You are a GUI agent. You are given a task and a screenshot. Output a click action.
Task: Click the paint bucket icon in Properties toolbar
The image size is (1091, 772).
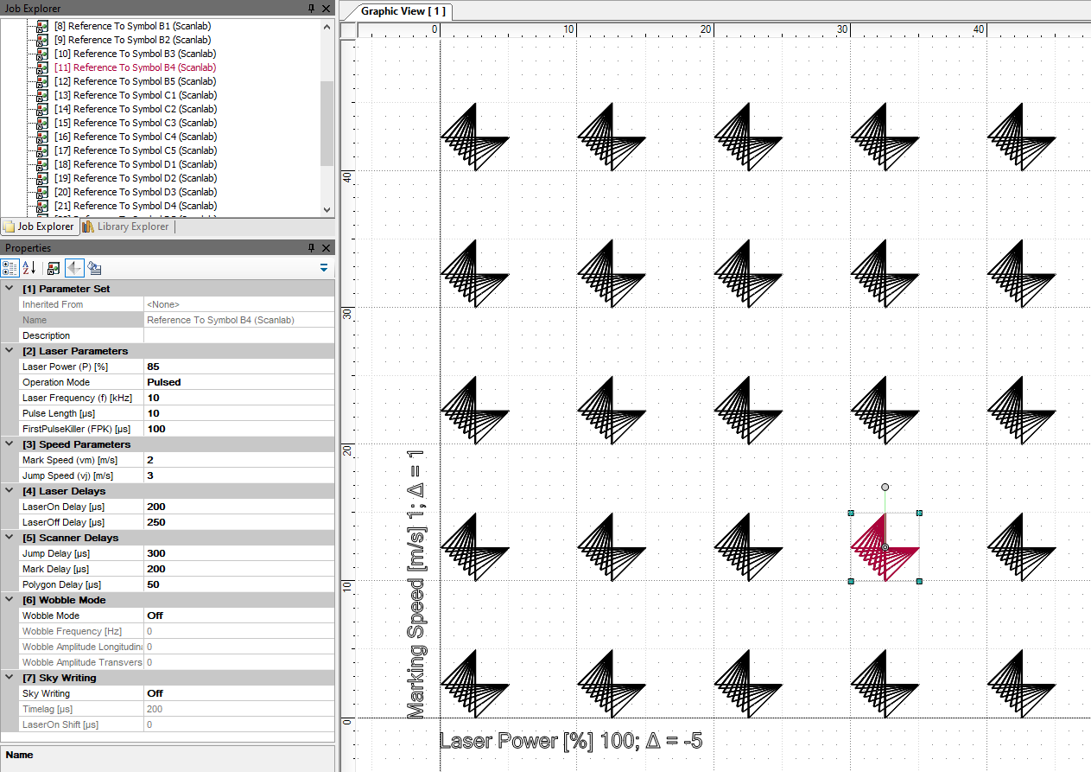tap(94, 268)
